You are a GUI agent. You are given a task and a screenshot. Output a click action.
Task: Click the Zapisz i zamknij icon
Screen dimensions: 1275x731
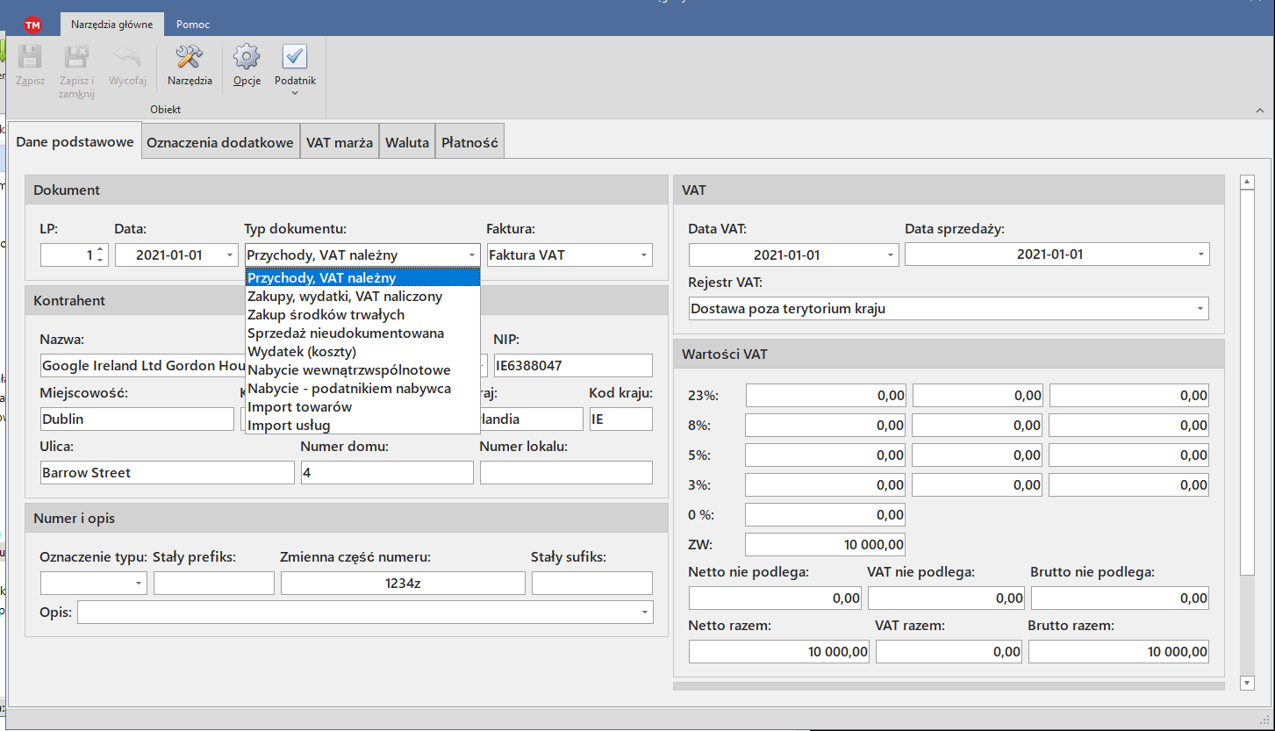pyautogui.click(x=76, y=59)
